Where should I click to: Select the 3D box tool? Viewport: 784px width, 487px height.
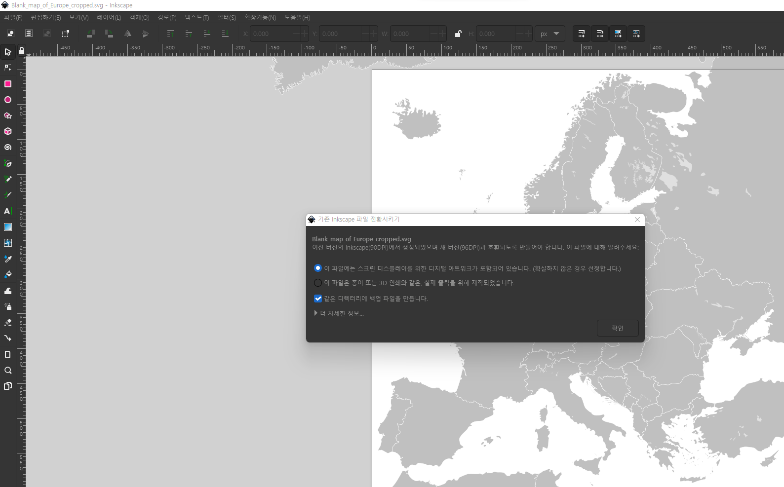(x=8, y=131)
